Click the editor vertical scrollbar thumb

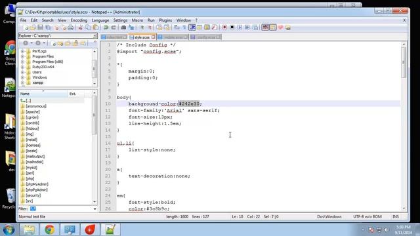[404, 62]
